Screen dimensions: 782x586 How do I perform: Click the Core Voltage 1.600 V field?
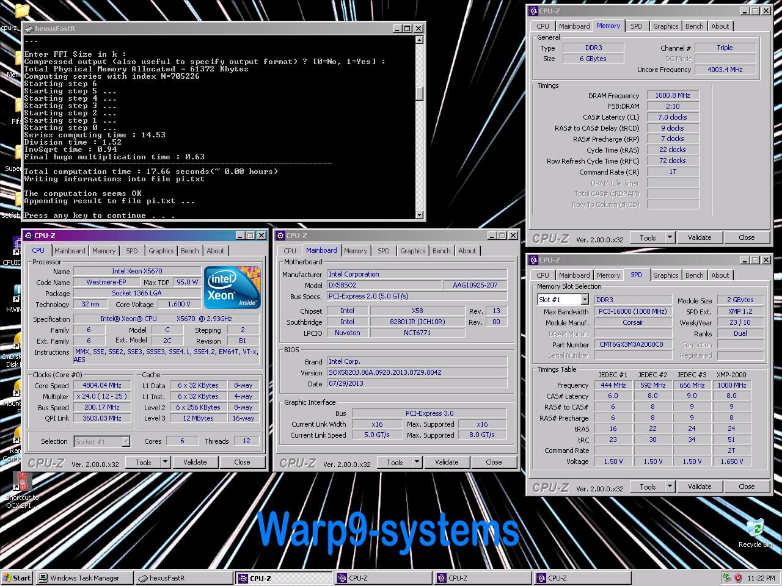pyautogui.click(x=178, y=304)
